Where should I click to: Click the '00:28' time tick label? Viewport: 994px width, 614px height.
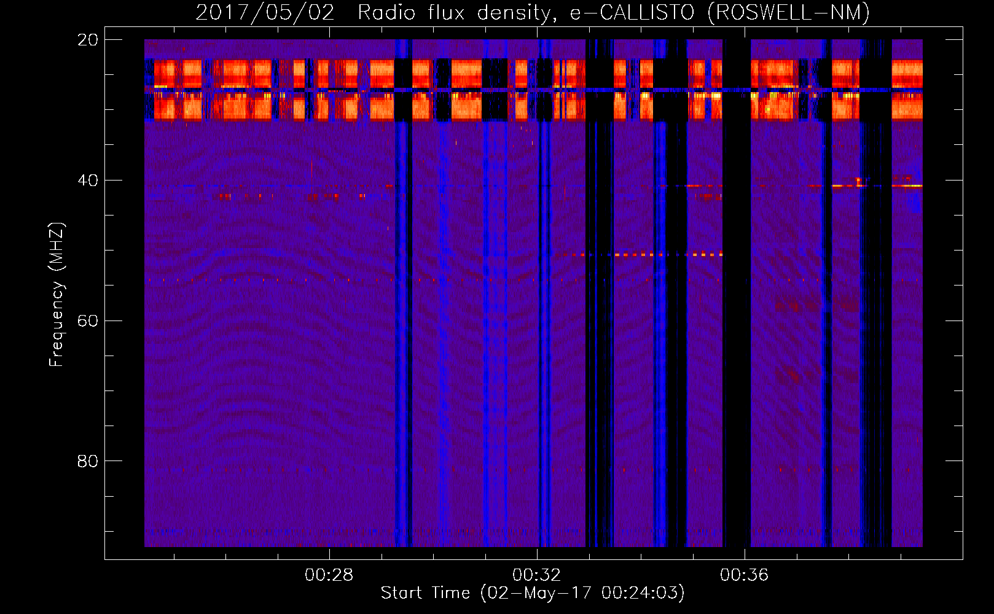pyautogui.click(x=329, y=575)
